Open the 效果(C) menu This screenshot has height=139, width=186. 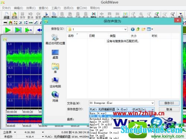coord(31,8)
